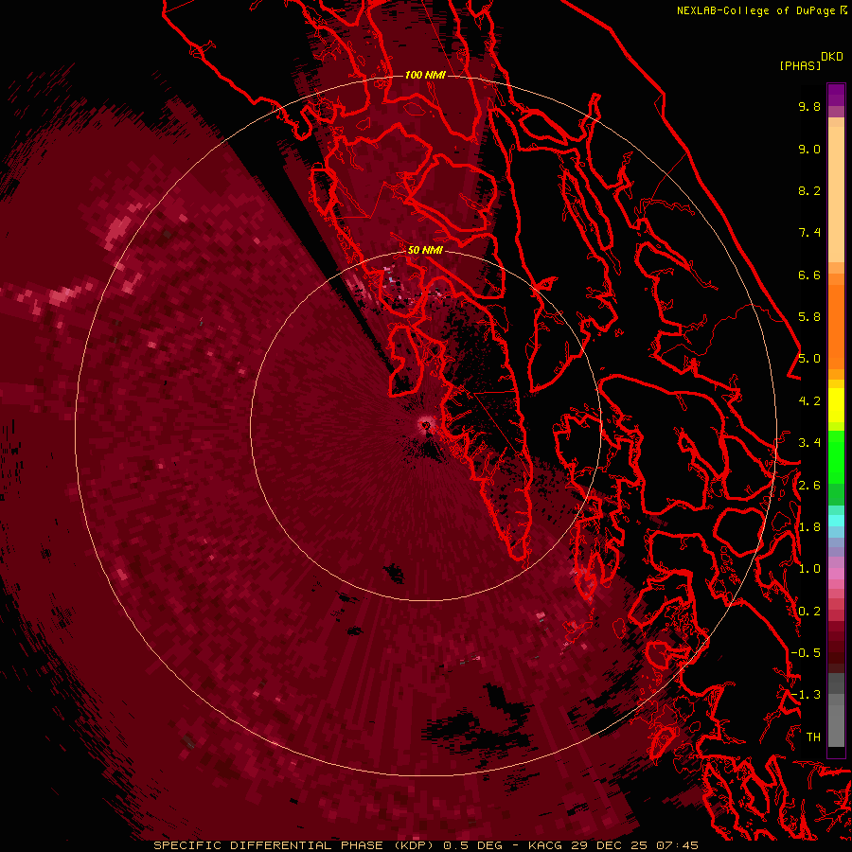Pick the cyan band of the color scale
The width and height of the screenshot is (852, 852).
[x=836, y=521]
